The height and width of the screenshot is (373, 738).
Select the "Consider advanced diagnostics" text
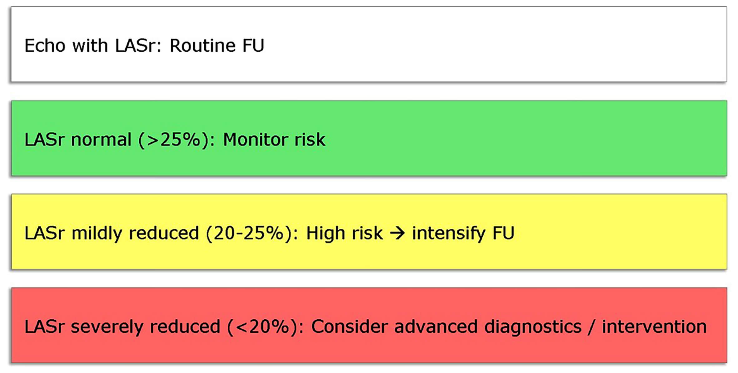[446, 327]
